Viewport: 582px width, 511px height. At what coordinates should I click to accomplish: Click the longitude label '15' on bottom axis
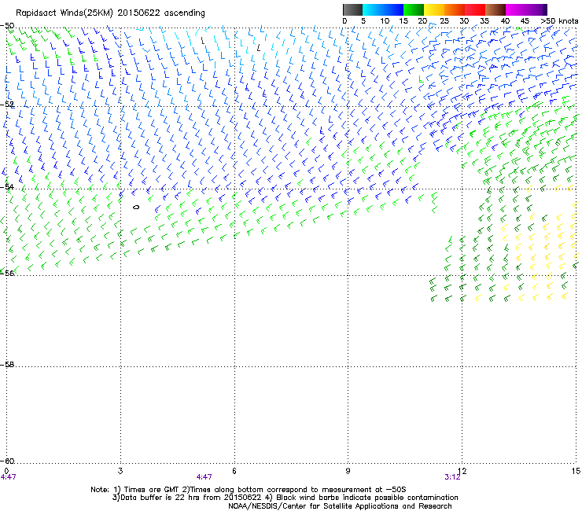tap(576, 471)
